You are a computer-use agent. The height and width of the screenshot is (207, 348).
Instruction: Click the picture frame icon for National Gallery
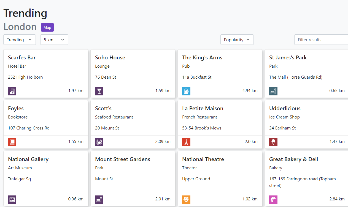tap(12, 200)
